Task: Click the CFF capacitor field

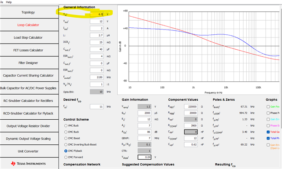Action: click(191, 132)
